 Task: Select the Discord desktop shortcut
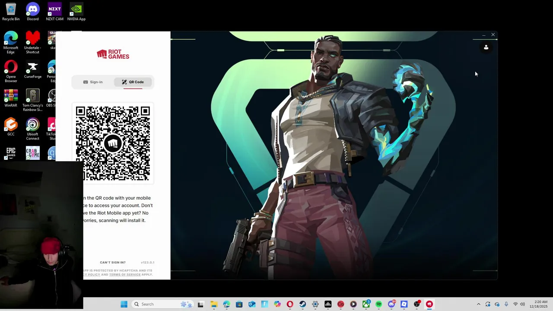pos(33,12)
